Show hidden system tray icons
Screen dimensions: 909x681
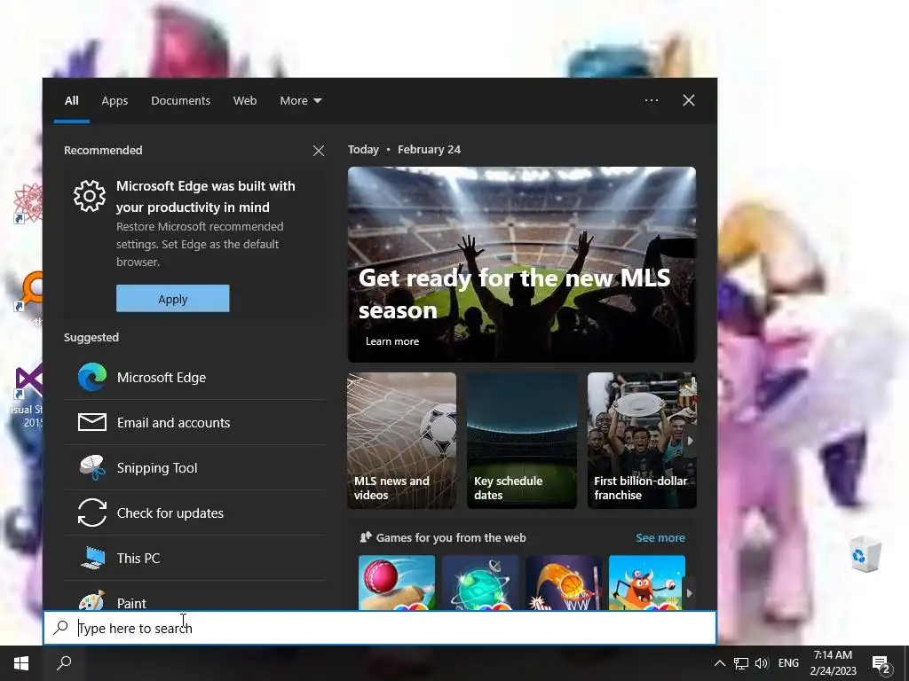(719, 663)
